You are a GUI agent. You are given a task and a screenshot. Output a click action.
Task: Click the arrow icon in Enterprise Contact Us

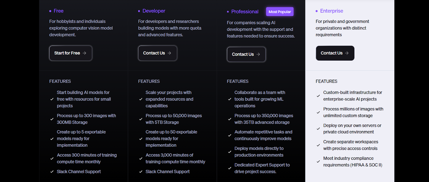[x=347, y=53]
